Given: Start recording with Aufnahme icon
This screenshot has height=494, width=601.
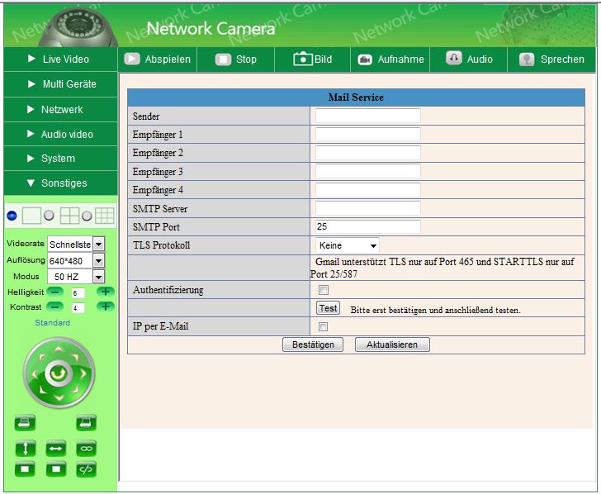Looking at the screenshot, I should tap(365, 59).
